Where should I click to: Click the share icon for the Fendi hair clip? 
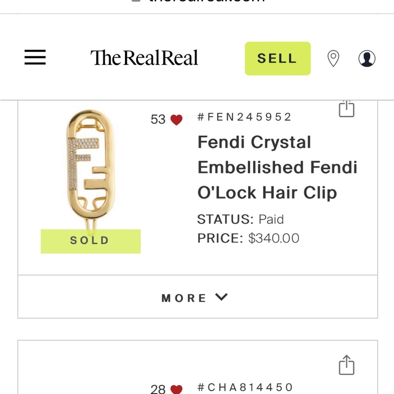tap(346, 109)
